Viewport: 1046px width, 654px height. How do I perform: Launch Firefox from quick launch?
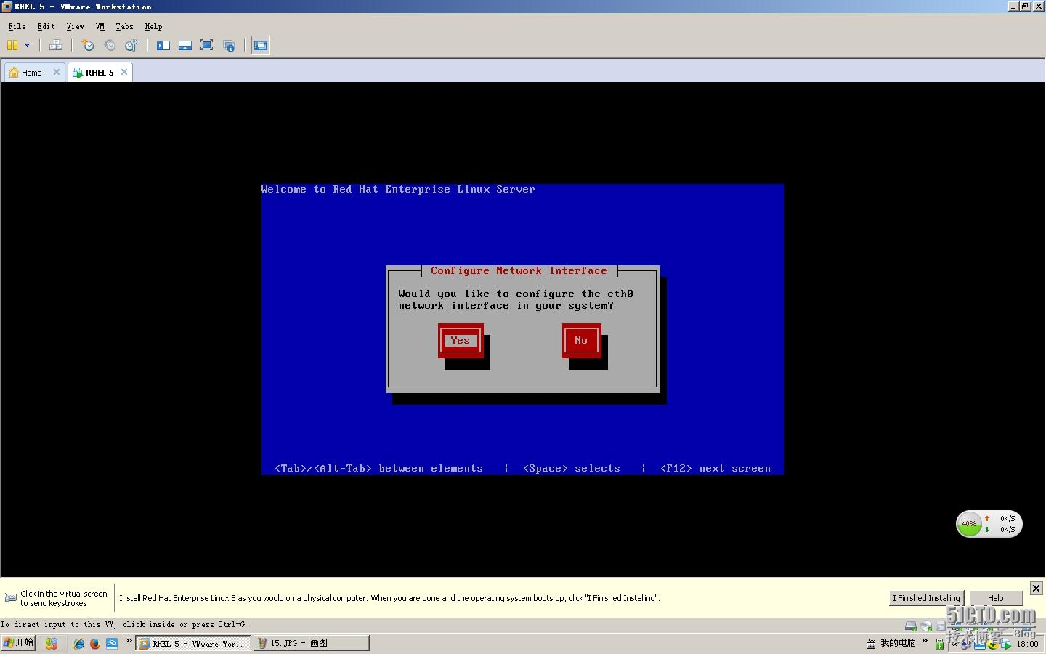(94, 643)
